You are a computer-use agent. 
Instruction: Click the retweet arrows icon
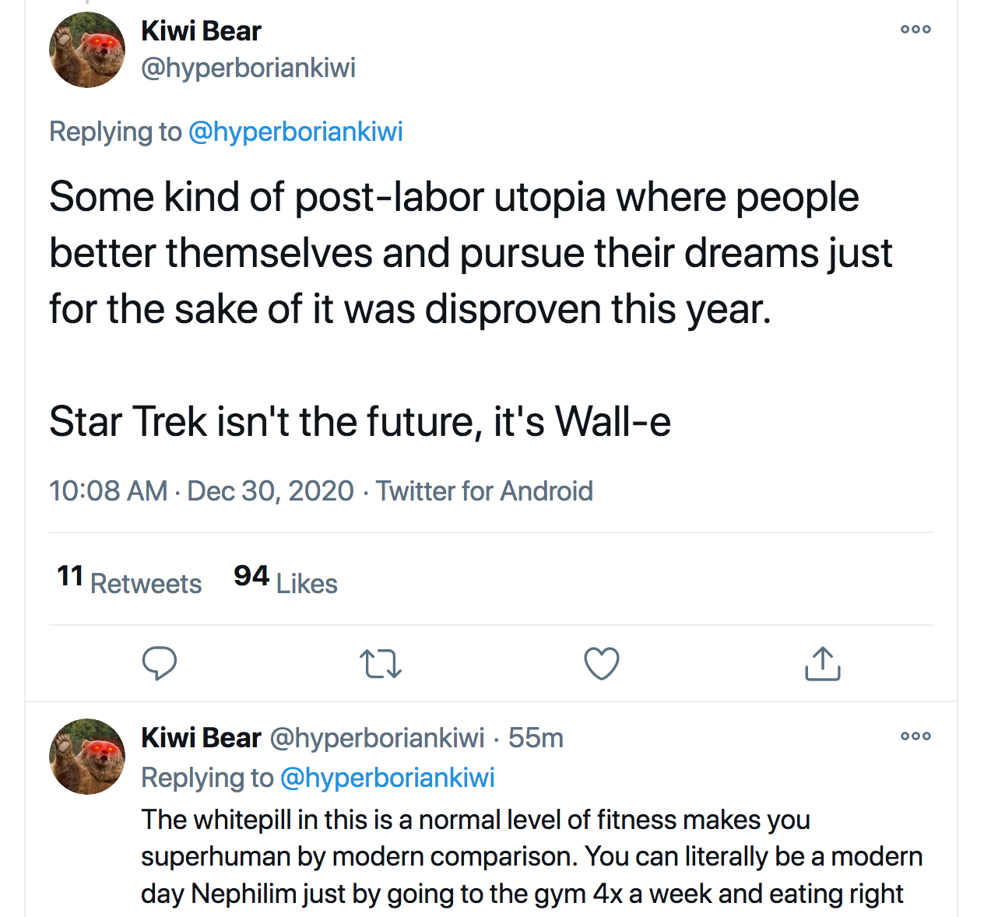(x=381, y=664)
